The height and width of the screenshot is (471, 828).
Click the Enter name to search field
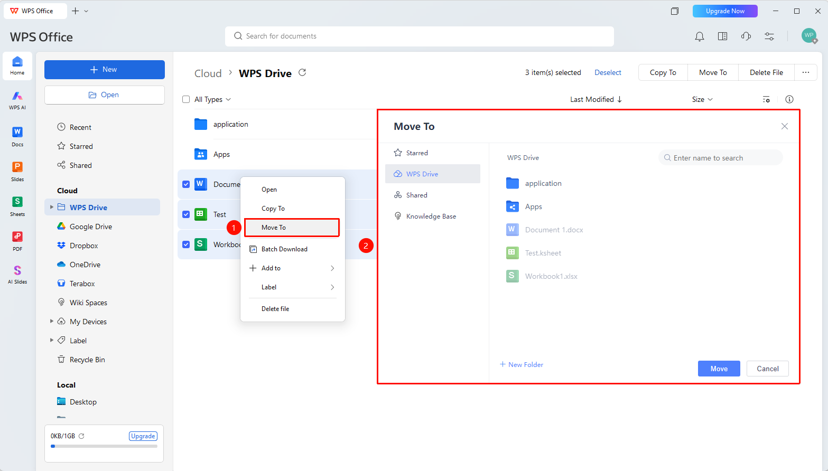point(721,158)
